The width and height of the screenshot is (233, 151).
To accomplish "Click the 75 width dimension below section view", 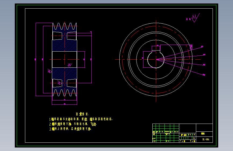I will point(64,104).
